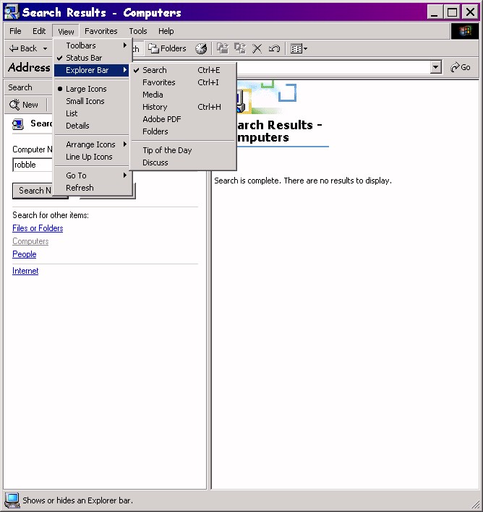Image resolution: width=483 pixels, height=512 pixels.
Task: Click the Go button icon
Action: [x=461, y=67]
